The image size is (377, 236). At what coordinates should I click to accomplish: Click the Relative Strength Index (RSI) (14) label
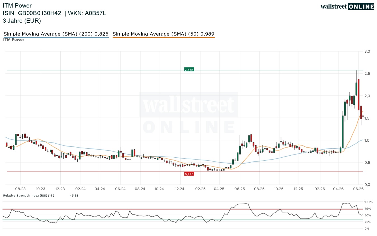(x=29, y=195)
